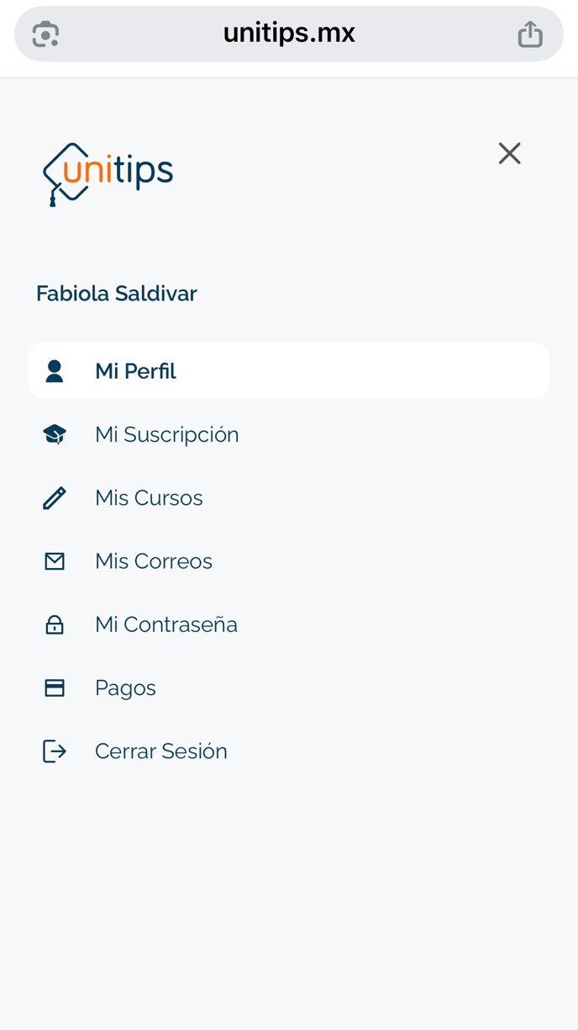
Task: Tap the browser share icon
Action: 530,35
